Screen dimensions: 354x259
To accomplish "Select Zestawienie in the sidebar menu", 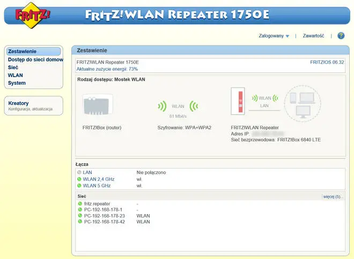I will tap(34, 51).
